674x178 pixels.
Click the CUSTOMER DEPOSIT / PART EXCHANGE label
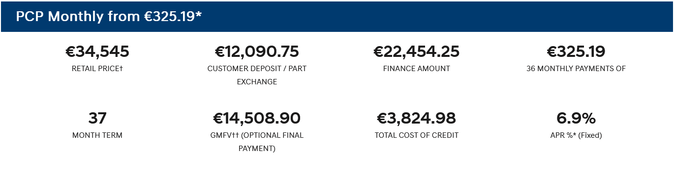tap(257, 75)
